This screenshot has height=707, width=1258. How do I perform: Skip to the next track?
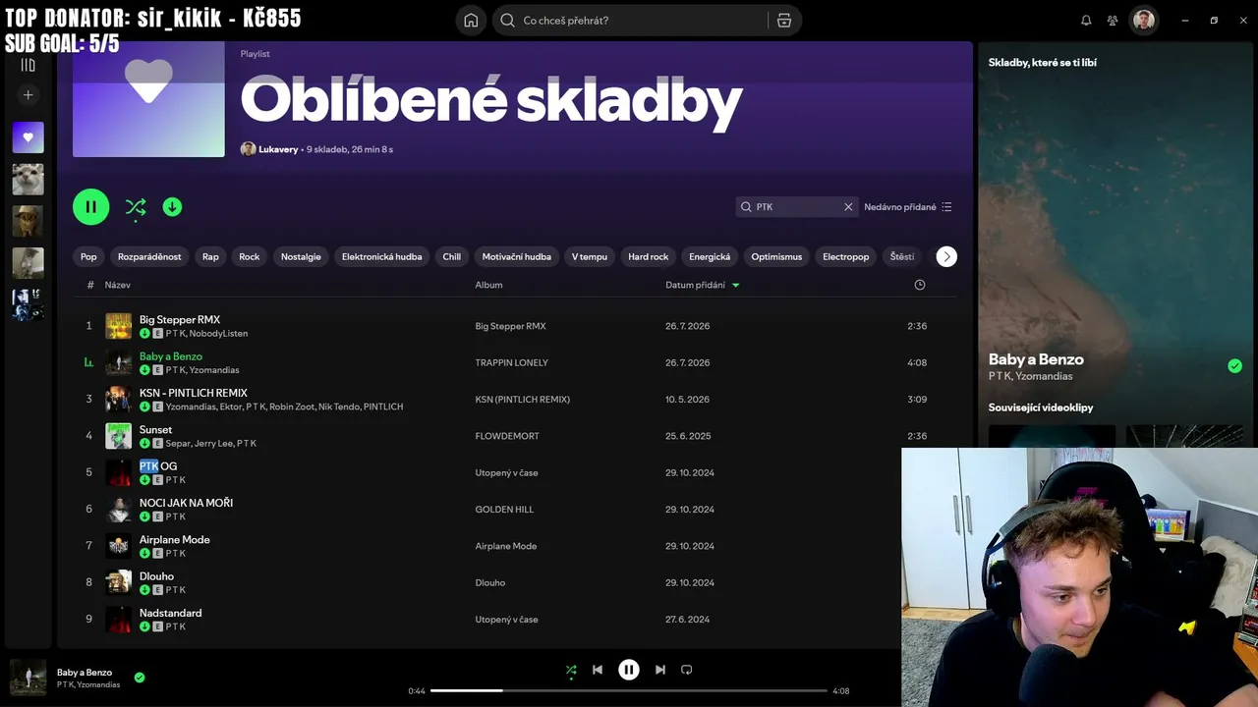[660, 670]
